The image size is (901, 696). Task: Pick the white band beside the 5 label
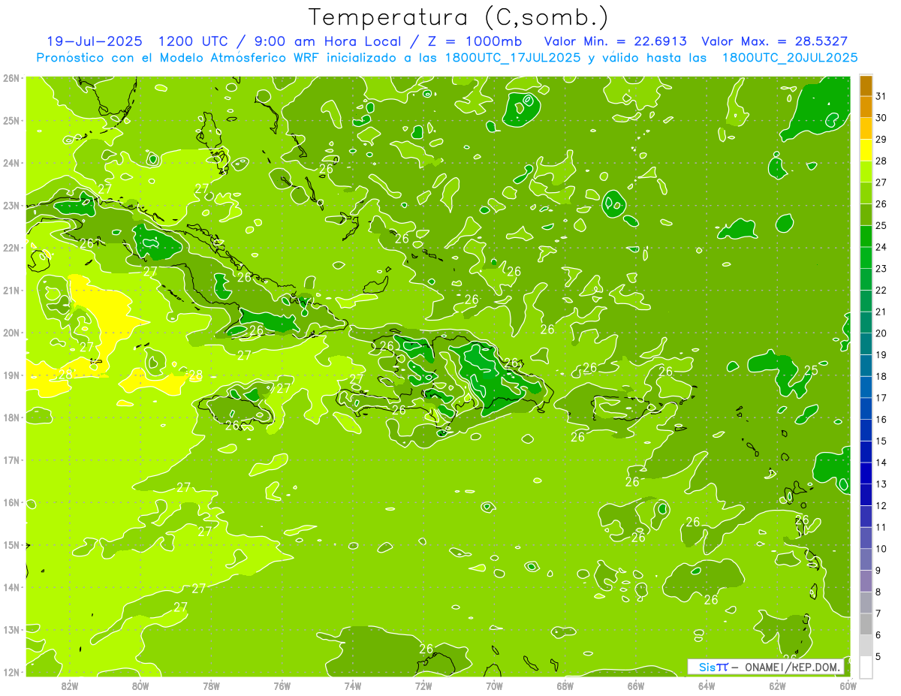[x=866, y=667]
